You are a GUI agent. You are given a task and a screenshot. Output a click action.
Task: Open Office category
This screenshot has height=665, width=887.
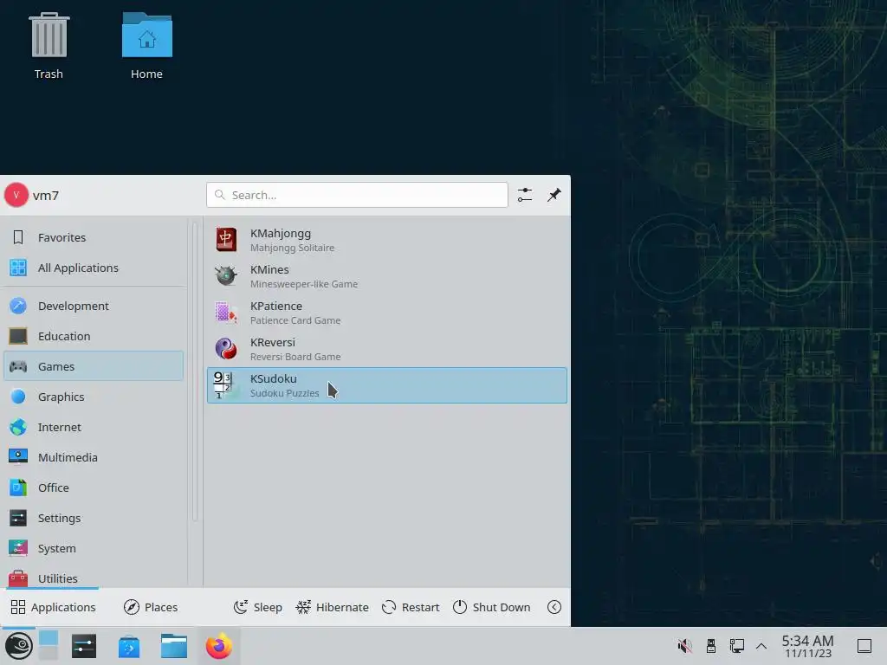(94, 487)
